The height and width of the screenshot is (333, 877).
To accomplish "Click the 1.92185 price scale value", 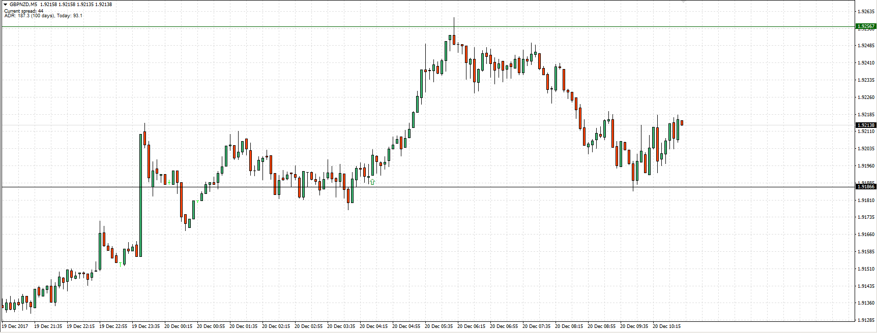I will pos(866,115).
